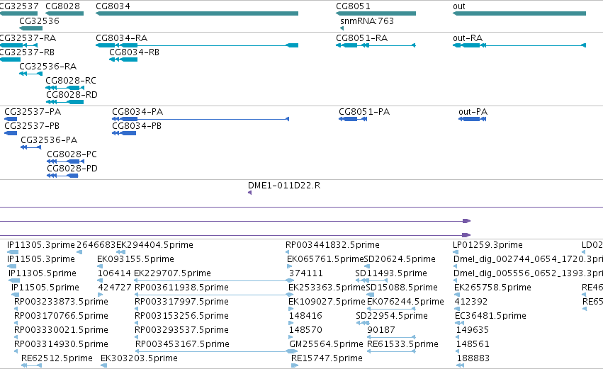
Task: Click EST label RP003233873.5prime
Action: (x=61, y=302)
